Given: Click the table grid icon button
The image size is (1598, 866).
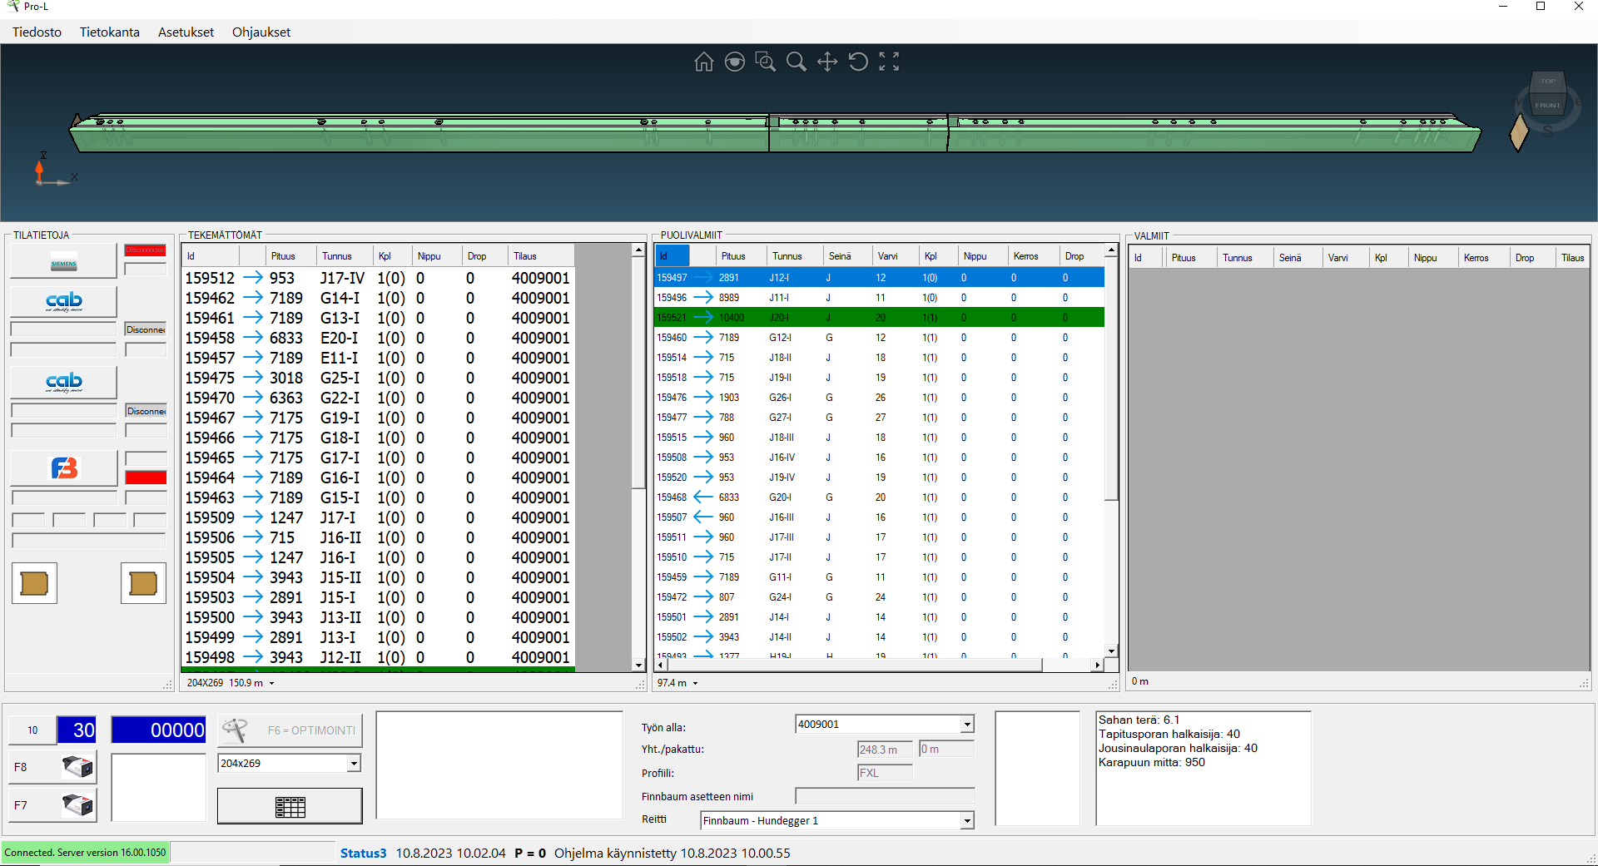Looking at the screenshot, I should click(290, 806).
